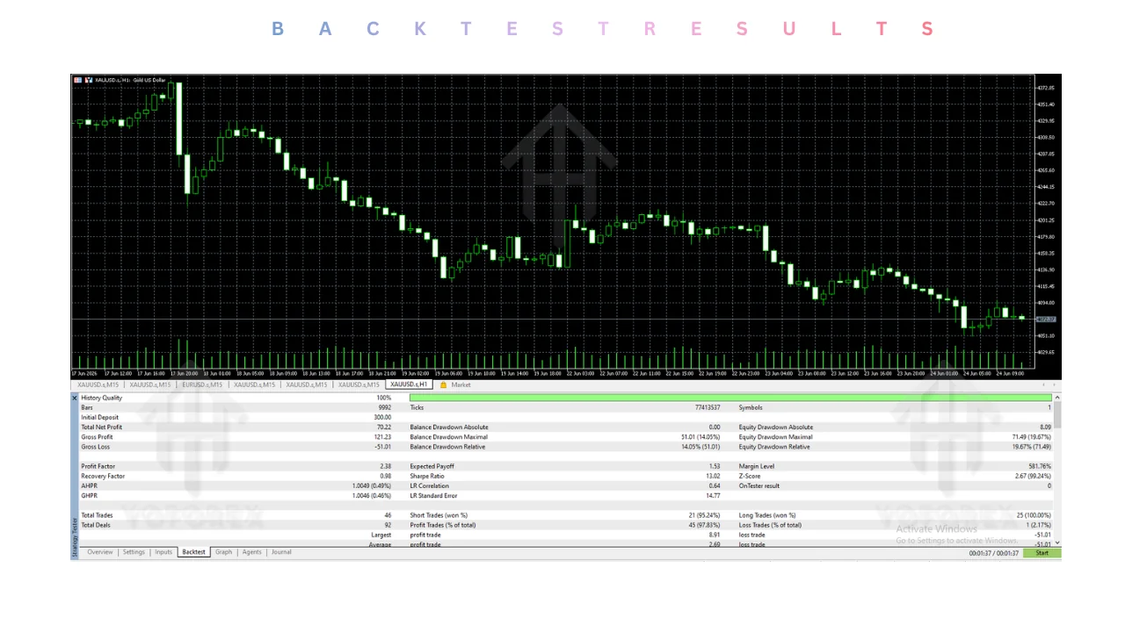Click the Balance Drawdown Maximal value 51.01 (14.05%)
Viewport: 1125px width, 632px height.
(x=700, y=436)
